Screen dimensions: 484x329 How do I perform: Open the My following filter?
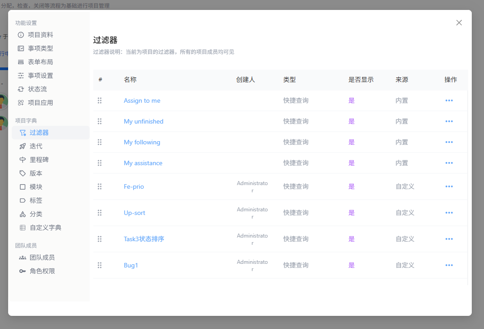pos(142,142)
